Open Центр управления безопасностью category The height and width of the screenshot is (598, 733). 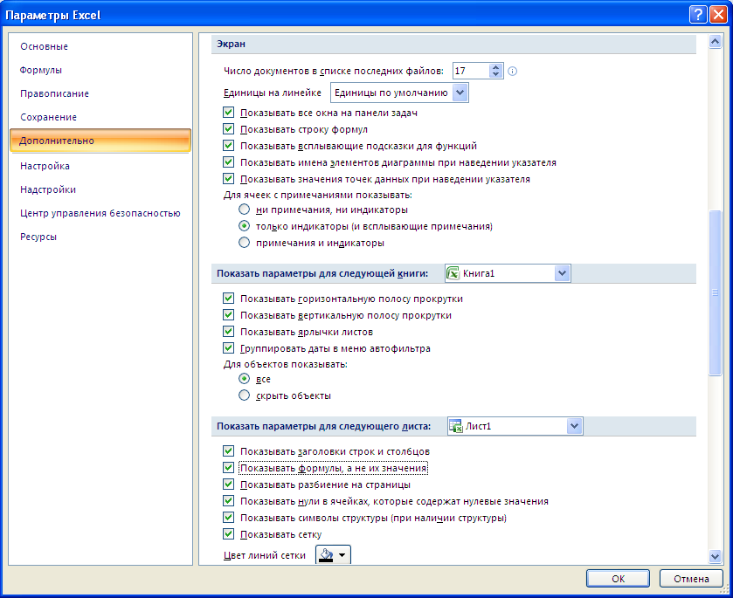pyautogui.click(x=100, y=213)
